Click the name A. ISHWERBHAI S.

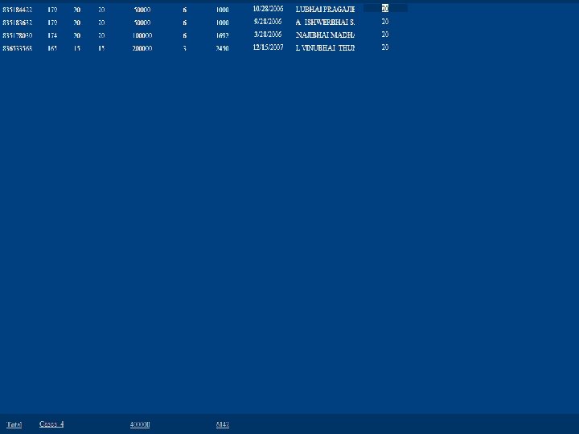point(325,23)
